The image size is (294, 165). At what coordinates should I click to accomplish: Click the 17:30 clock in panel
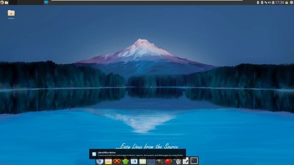(280, 2)
